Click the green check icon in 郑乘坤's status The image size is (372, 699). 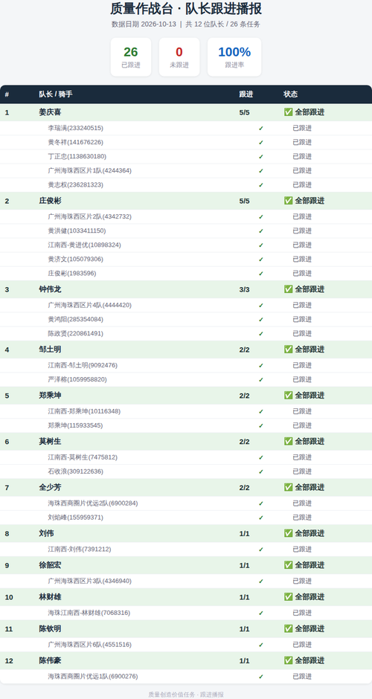(x=288, y=396)
